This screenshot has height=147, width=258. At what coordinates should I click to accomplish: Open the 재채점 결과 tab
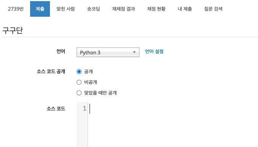[x=123, y=9]
